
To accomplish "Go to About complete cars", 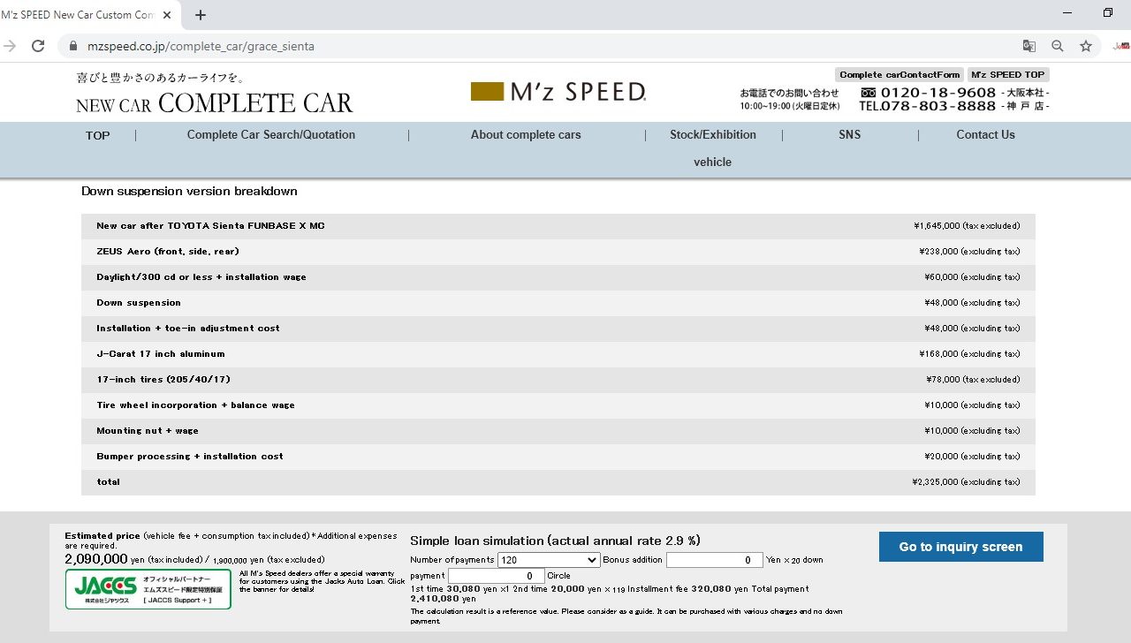I will click(x=526, y=135).
